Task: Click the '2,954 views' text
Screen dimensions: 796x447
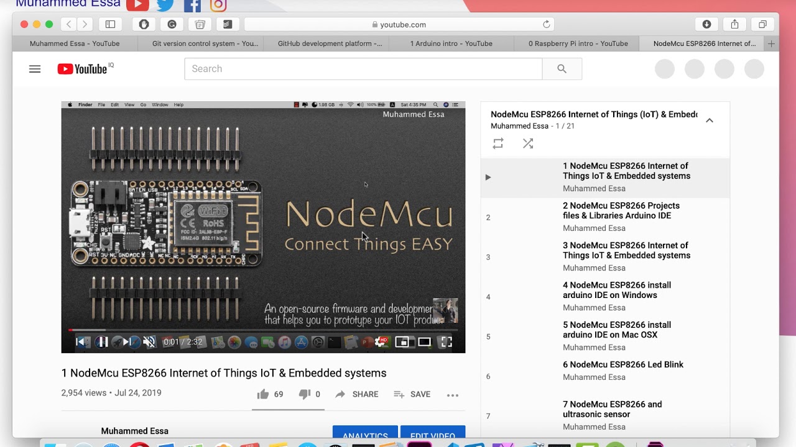Action: click(x=84, y=393)
